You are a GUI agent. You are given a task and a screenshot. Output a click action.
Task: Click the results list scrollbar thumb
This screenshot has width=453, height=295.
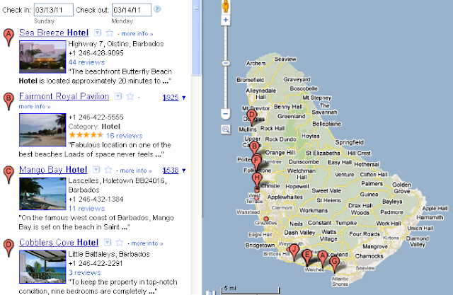point(196,37)
